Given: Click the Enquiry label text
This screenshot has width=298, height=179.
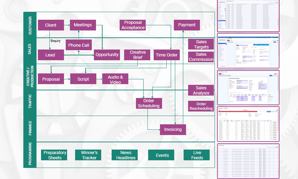Looking at the screenshot, I should (x=56, y=41).
